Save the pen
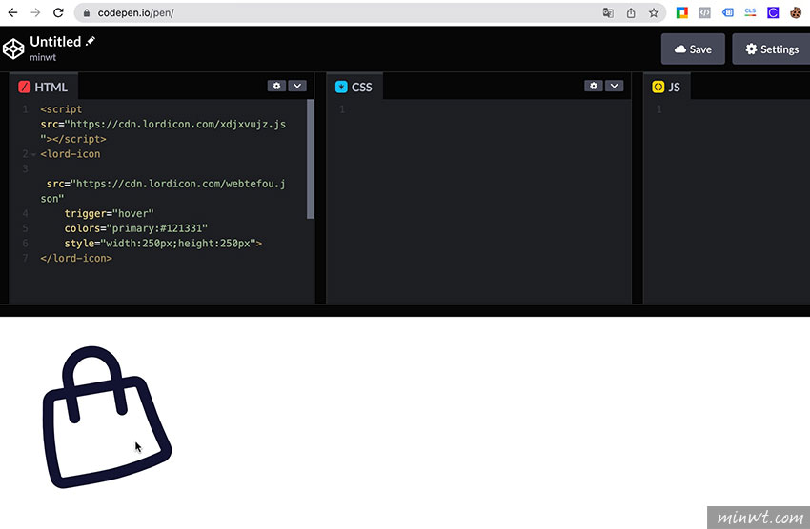The image size is (810, 529). pyautogui.click(x=693, y=49)
